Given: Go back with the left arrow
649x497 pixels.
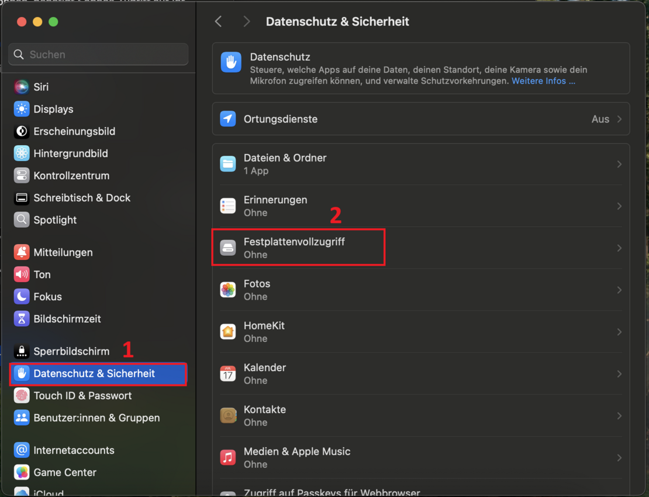Looking at the screenshot, I should pos(219,22).
